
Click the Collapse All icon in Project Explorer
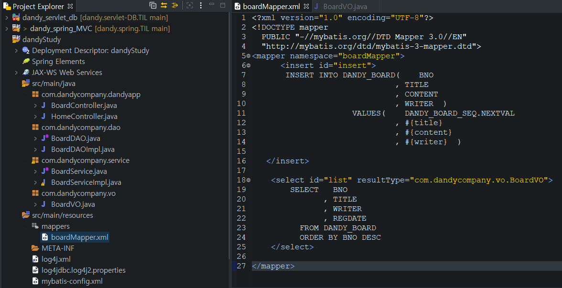point(153,5)
